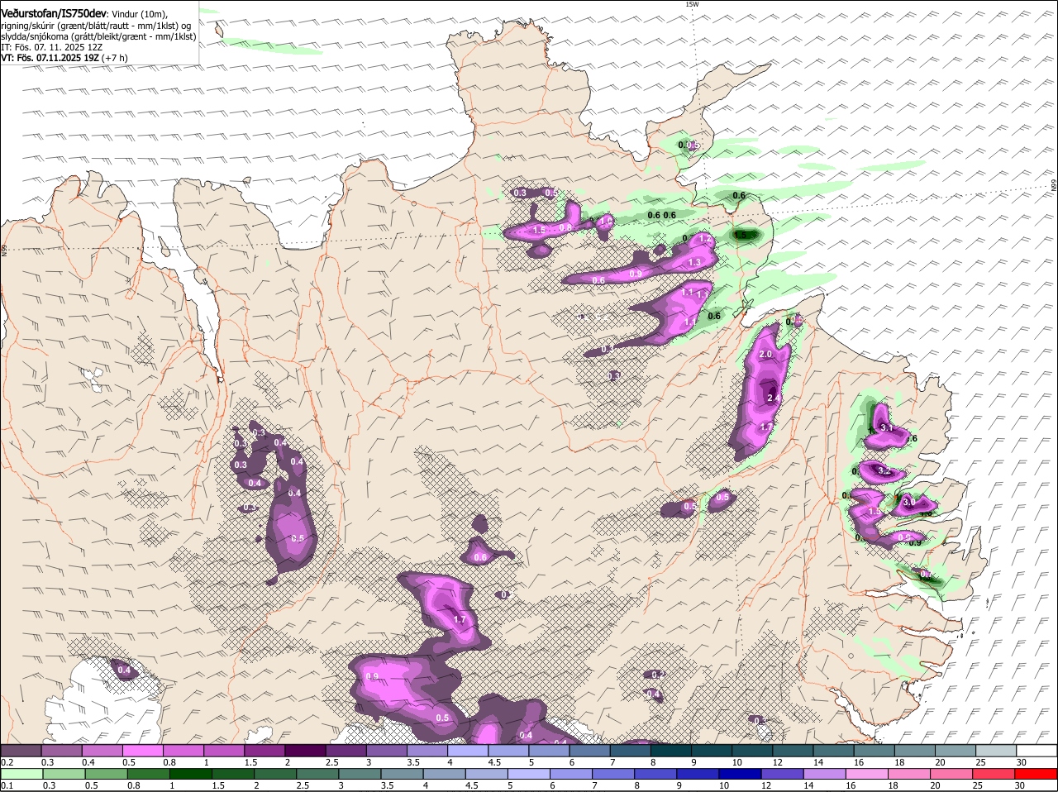Click the 'slydda/snjókoma' legend description line
The width and height of the screenshot is (1058, 792).
click(98, 36)
